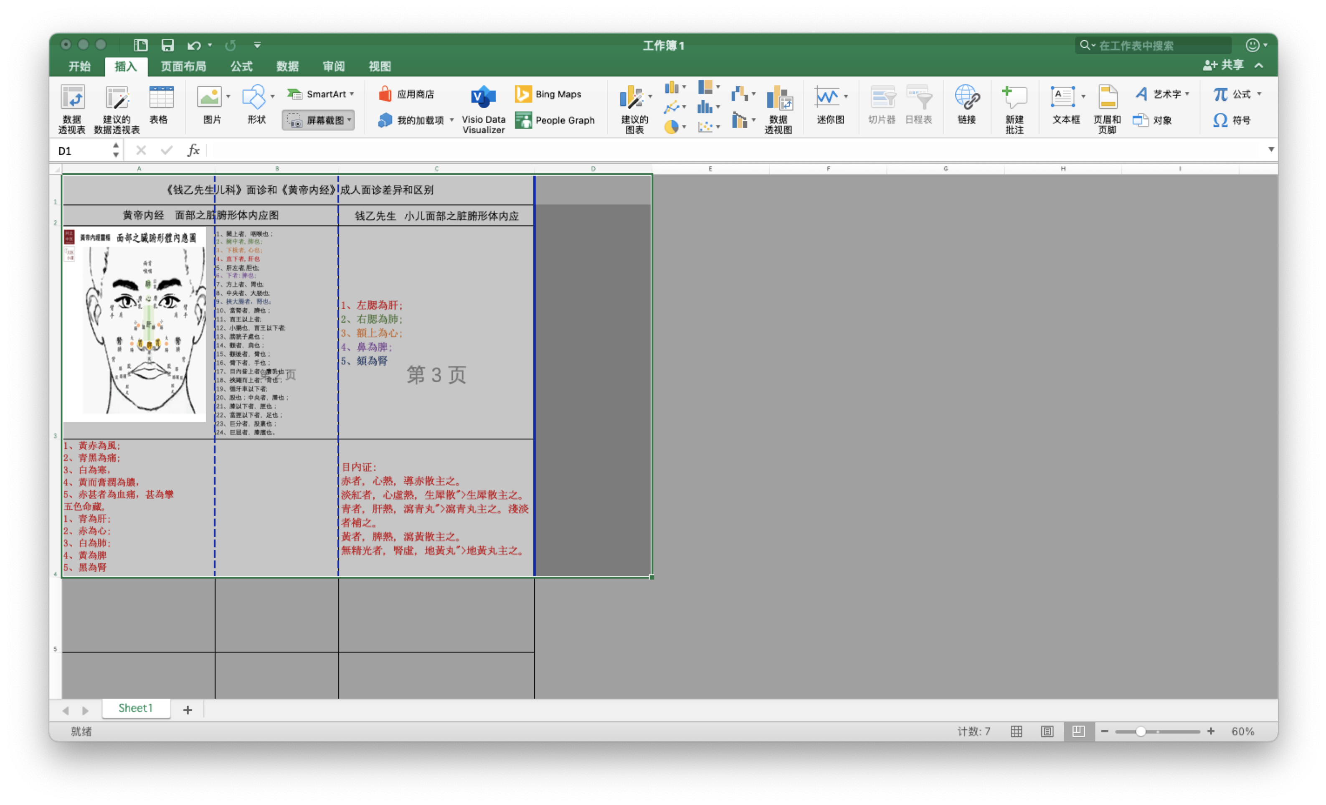The width and height of the screenshot is (1326, 805).
Task: Open the App Store (应用商店)
Action: (x=406, y=94)
